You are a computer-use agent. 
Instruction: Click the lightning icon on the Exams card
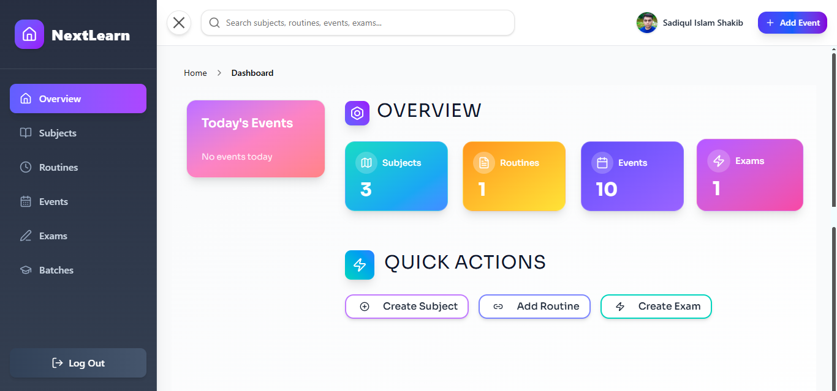pyautogui.click(x=719, y=161)
